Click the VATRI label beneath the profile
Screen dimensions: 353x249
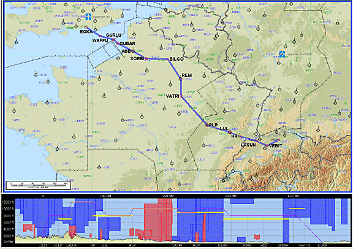177,245
